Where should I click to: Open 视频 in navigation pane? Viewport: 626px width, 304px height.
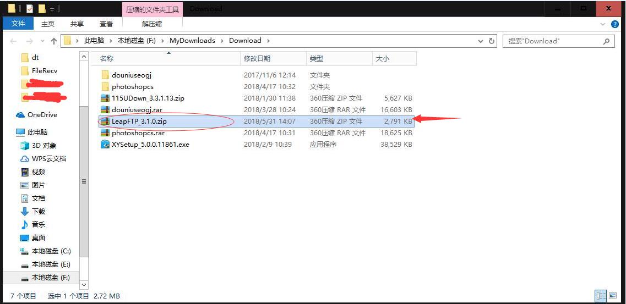click(x=39, y=172)
